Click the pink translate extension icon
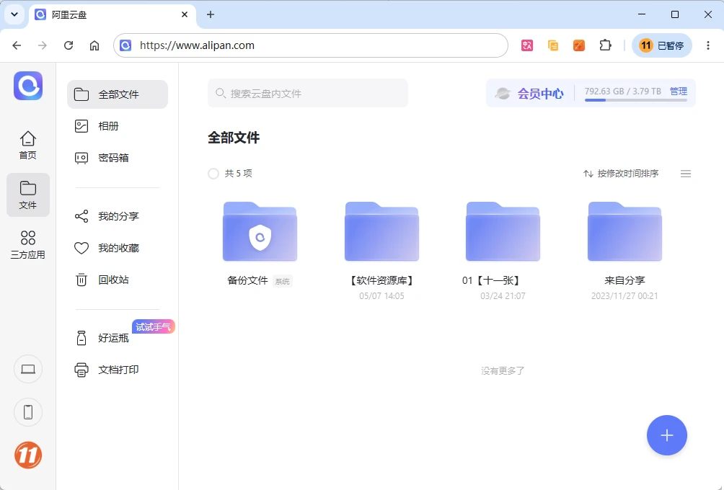The image size is (724, 490). pos(527,45)
